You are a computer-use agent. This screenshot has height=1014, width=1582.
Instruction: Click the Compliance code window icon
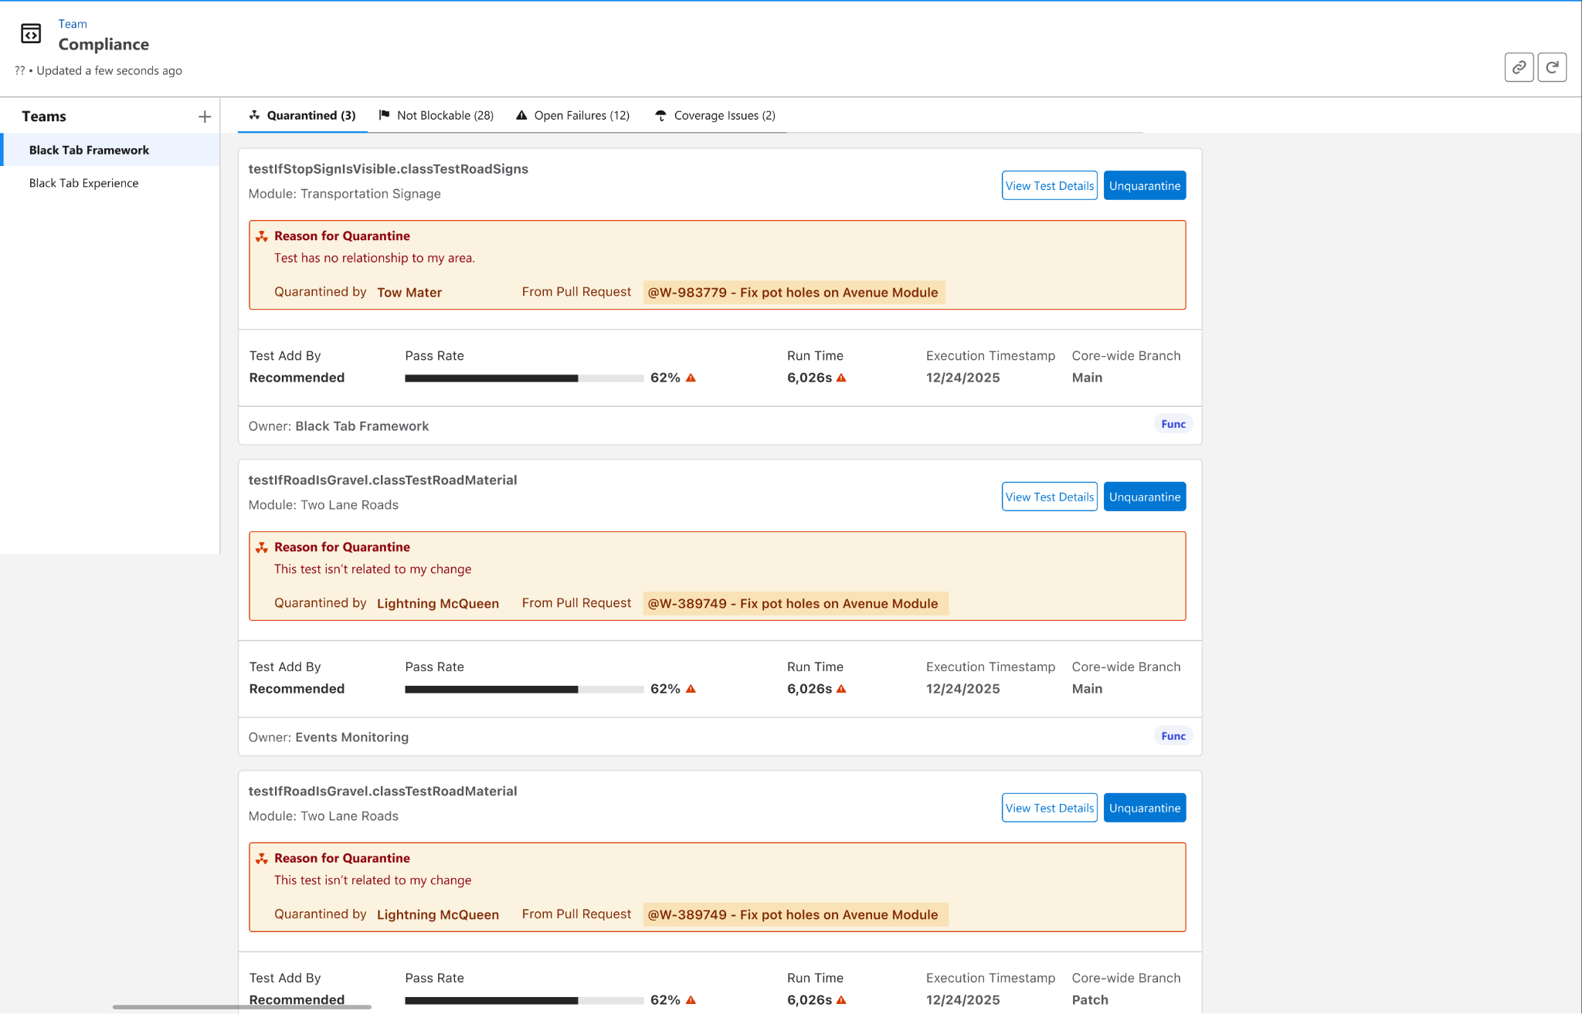pyautogui.click(x=31, y=33)
